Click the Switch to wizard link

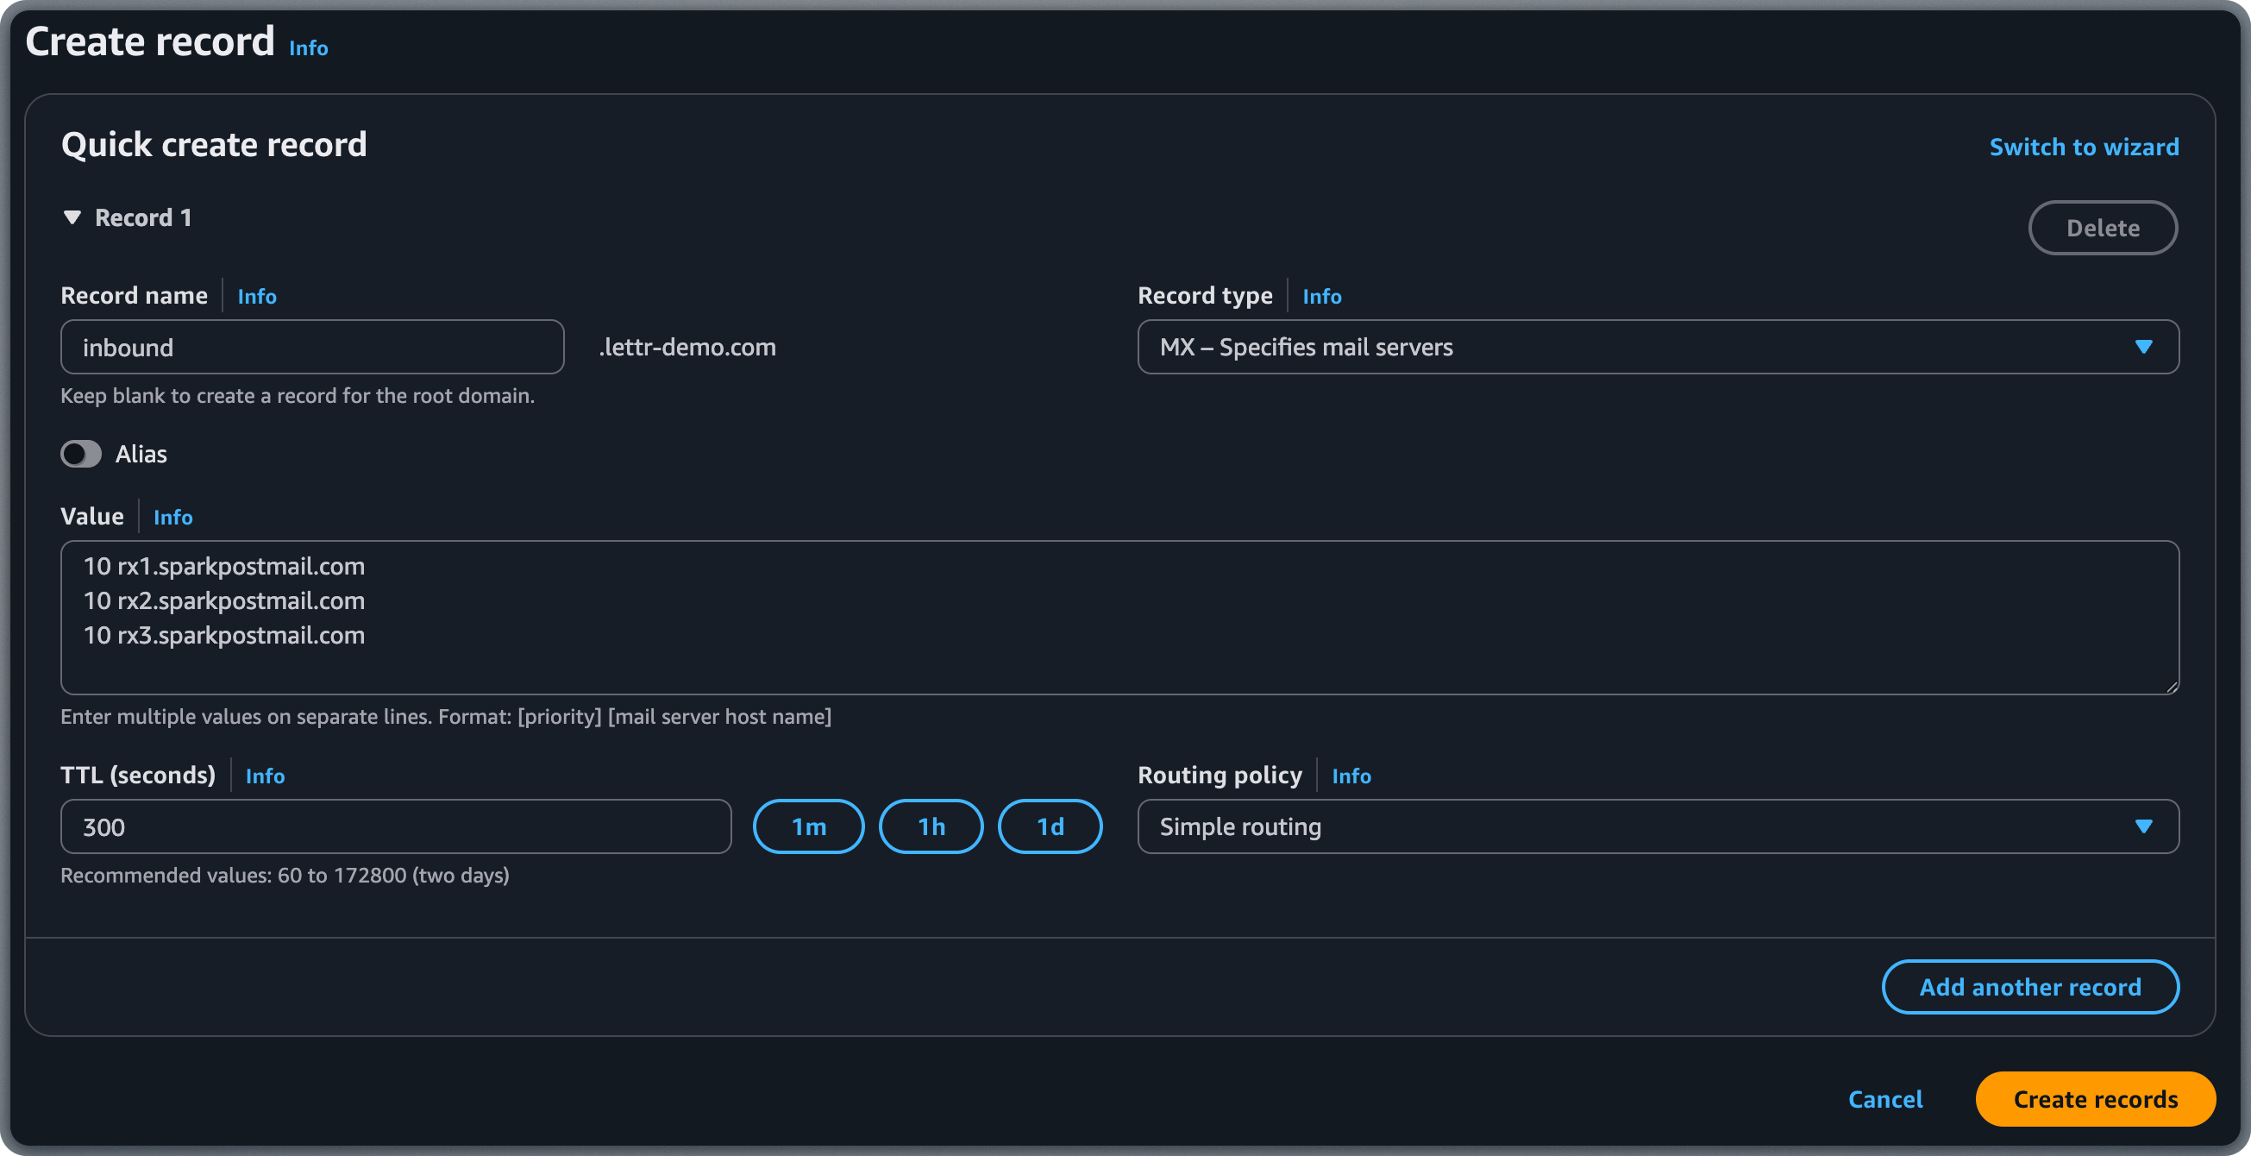[x=2084, y=147]
